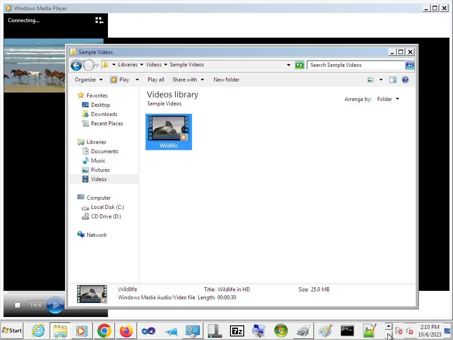Screen dimensions: 453x340
Task: Create a New folder
Action: tap(226, 80)
